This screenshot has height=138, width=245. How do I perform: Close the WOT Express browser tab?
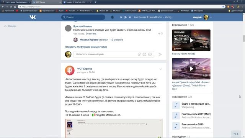pyautogui.click(x=60, y=2)
